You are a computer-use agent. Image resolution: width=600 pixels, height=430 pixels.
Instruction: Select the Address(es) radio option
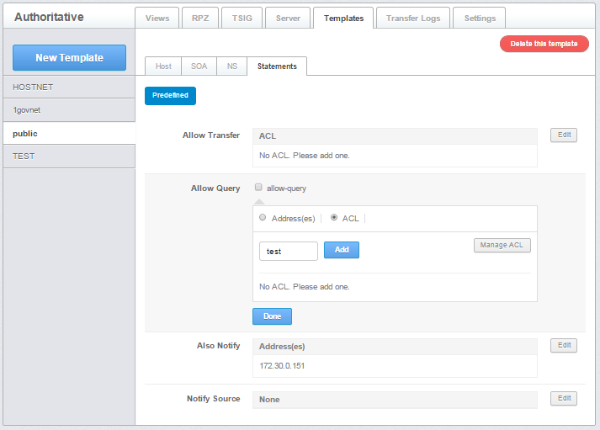point(263,218)
